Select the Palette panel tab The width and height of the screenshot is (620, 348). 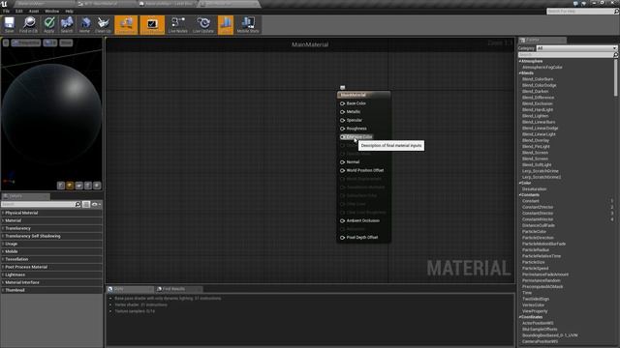[533, 40]
